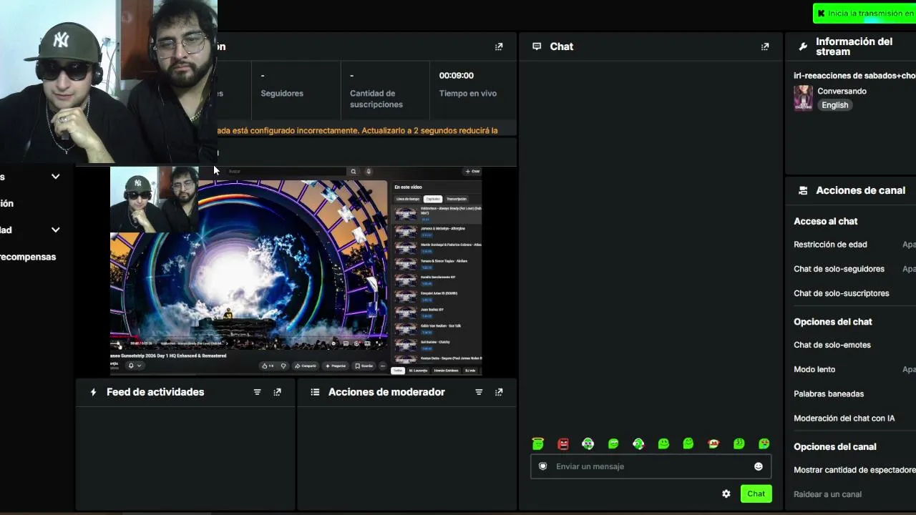Click the Compartir button in stream preview

[305, 366]
